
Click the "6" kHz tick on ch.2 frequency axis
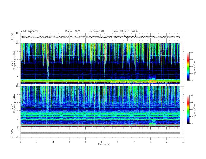pyautogui.click(x=18, y=102)
